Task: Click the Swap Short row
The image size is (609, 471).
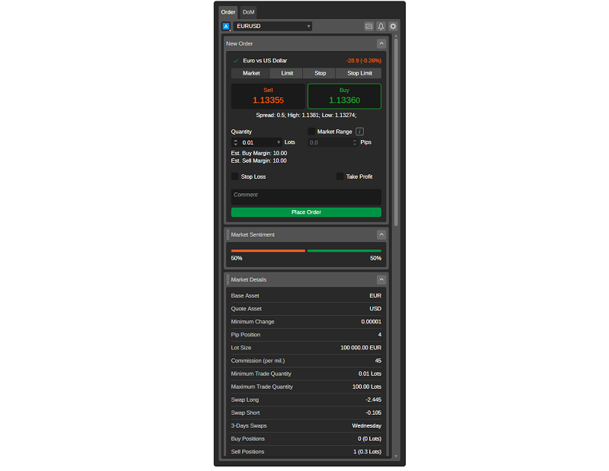Action: pyautogui.click(x=306, y=412)
